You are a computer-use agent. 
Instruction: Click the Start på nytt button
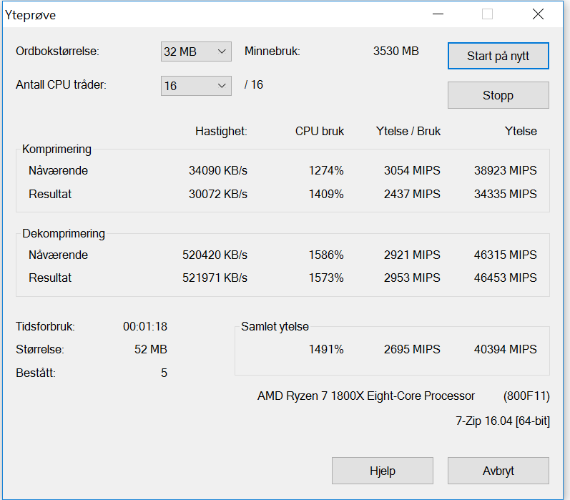click(x=498, y=56)
